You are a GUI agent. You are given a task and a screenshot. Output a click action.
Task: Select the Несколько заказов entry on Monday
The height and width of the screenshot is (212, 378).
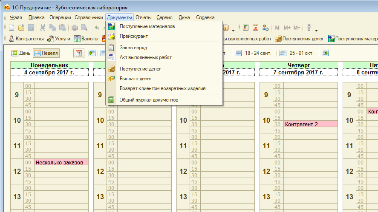(x=61, y=162)
